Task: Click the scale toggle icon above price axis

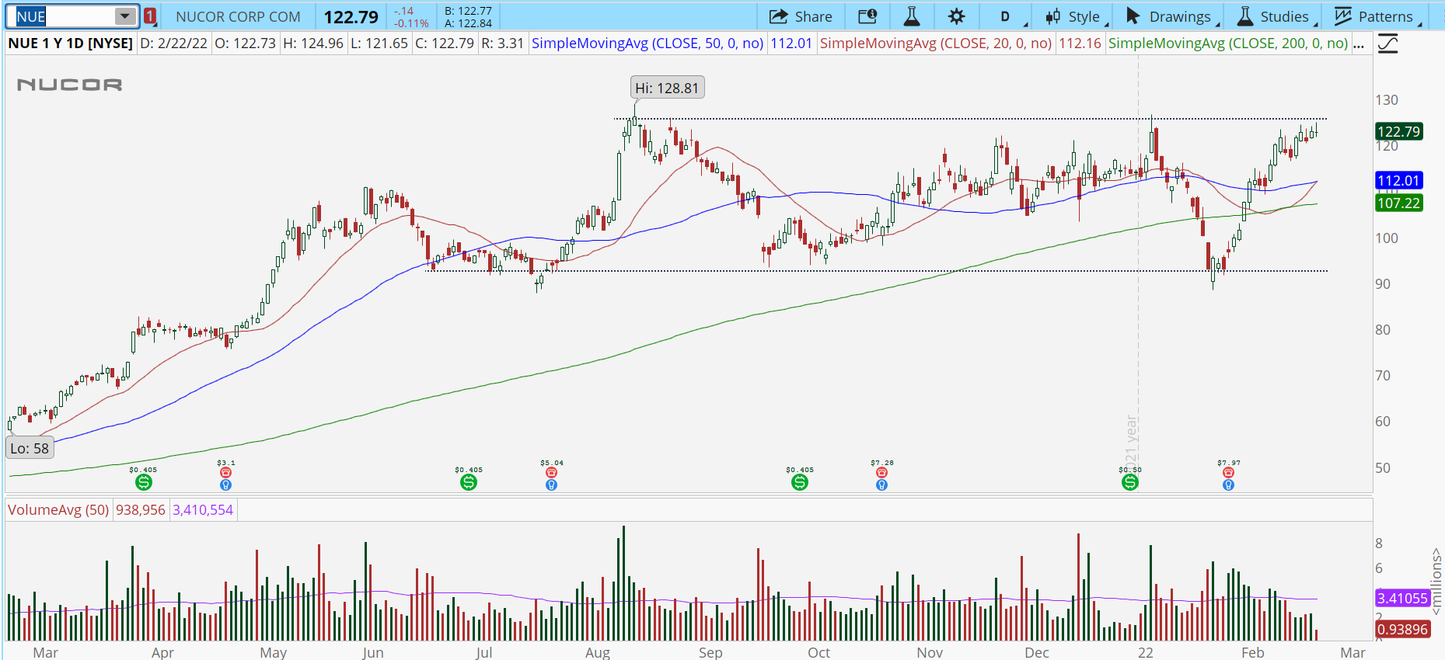Action: pos(1387,43)
